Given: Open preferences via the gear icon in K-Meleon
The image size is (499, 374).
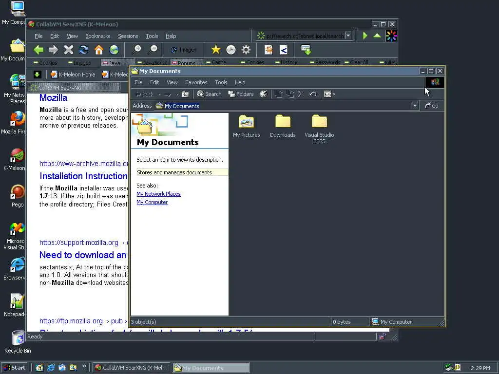Looking at the screenshot, I should [x=246, y=50].
